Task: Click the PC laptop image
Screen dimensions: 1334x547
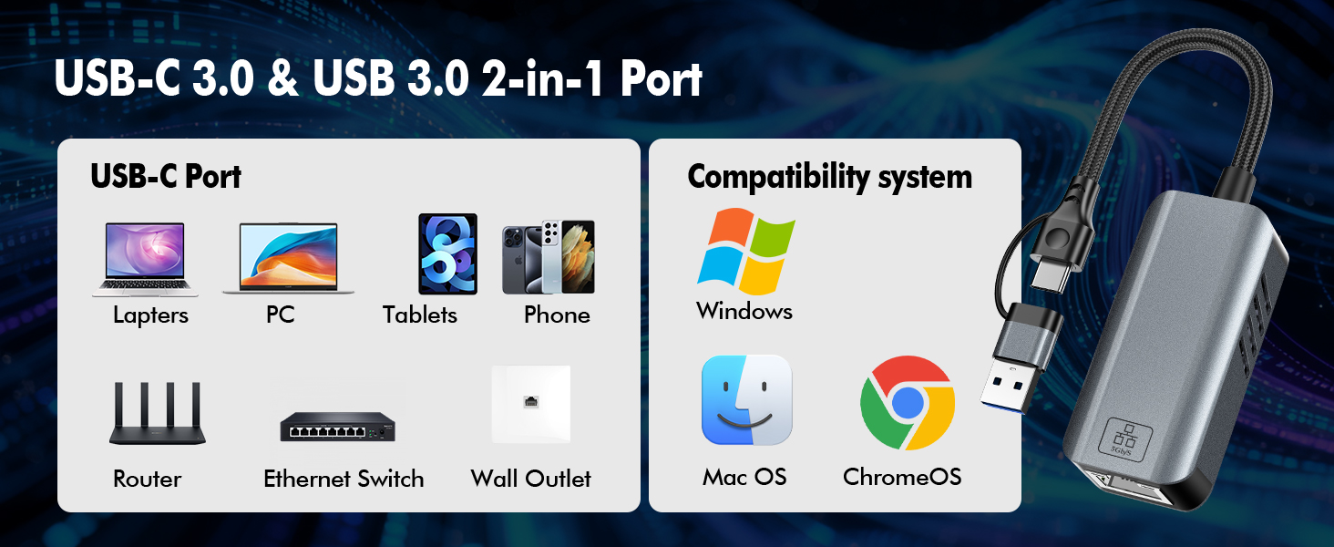Action: click(288, 259)
